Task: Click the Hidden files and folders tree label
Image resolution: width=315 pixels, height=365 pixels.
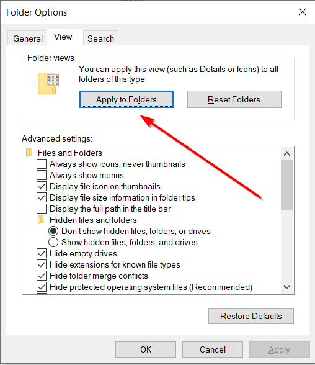Action: 93,220
